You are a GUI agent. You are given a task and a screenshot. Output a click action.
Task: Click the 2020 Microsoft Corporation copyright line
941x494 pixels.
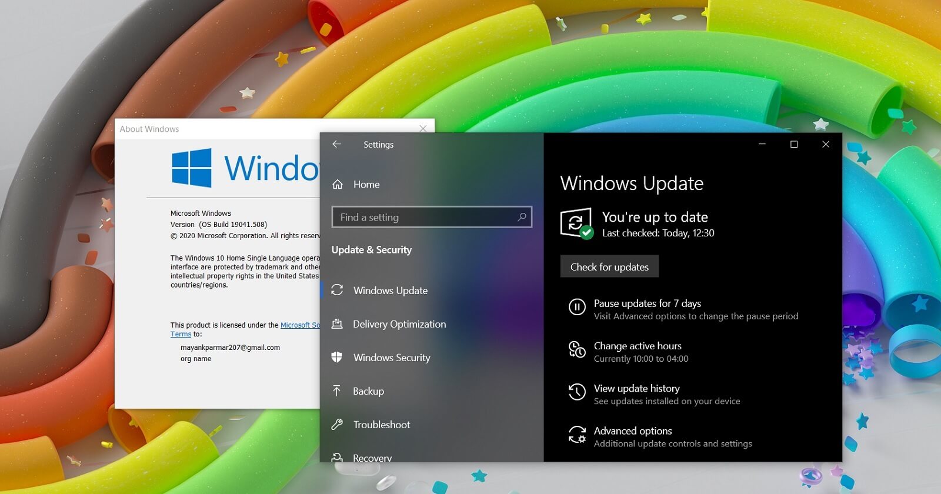(245, 236)
